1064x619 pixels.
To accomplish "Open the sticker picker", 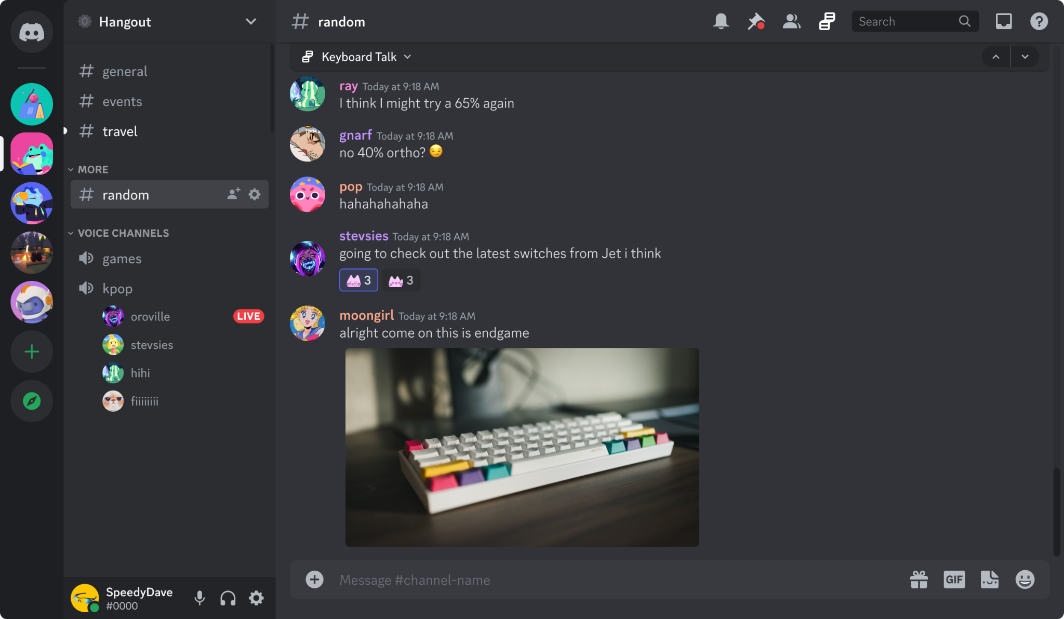I will [989, 580].
